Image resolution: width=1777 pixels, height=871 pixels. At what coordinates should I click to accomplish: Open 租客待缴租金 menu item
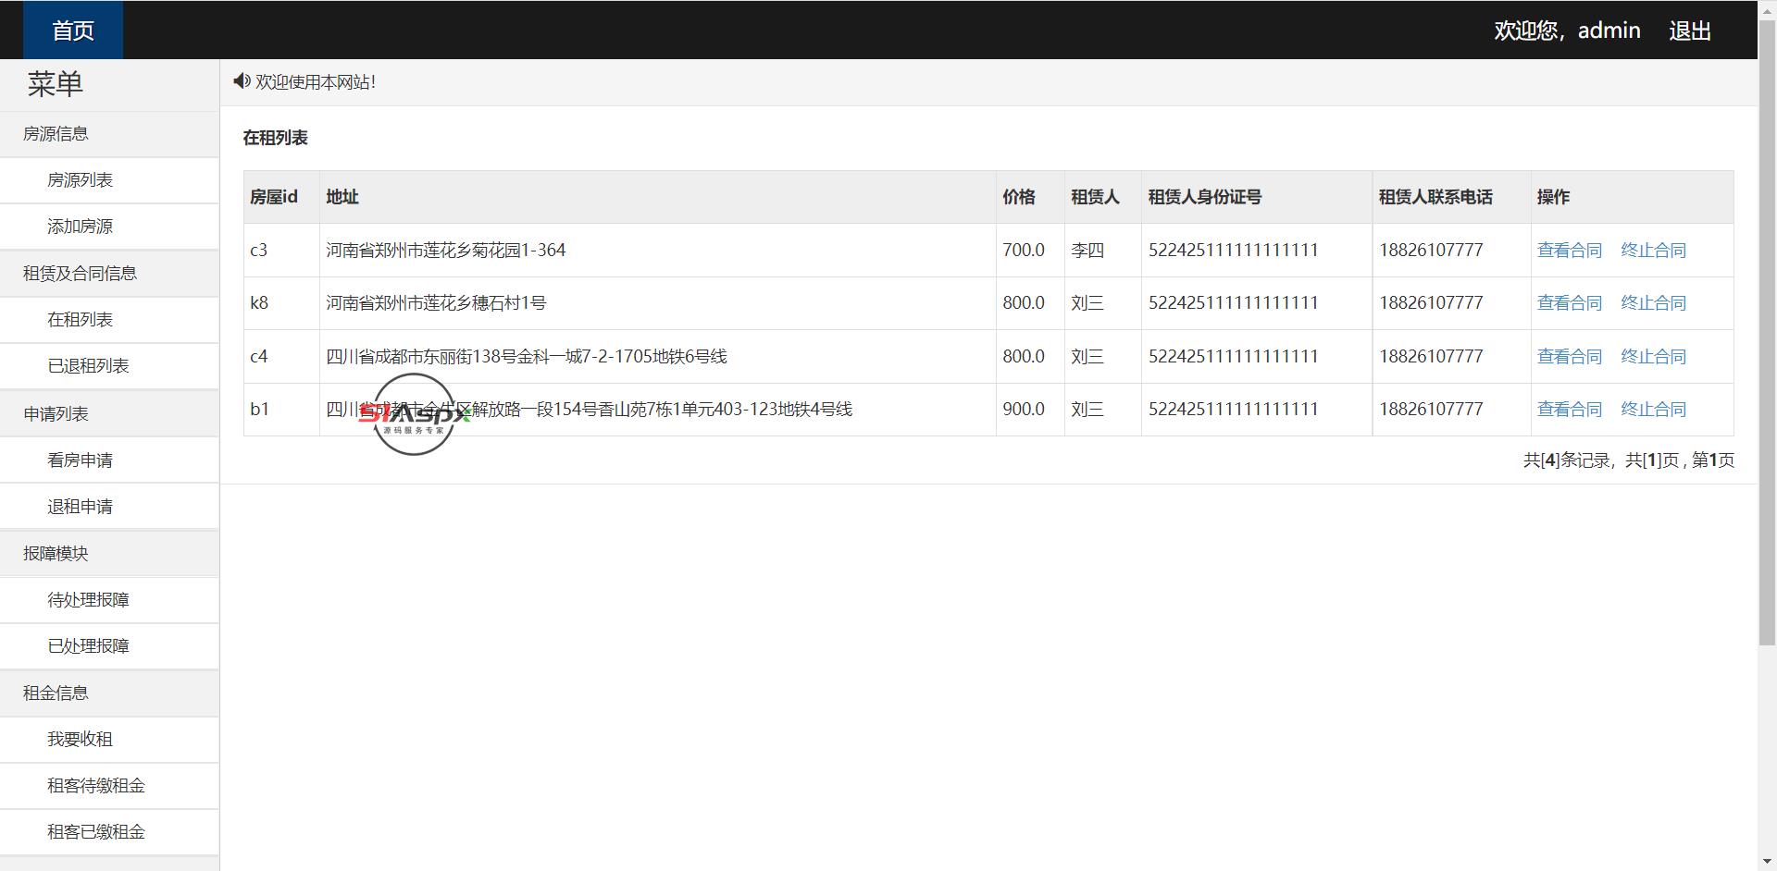point(96,786)
